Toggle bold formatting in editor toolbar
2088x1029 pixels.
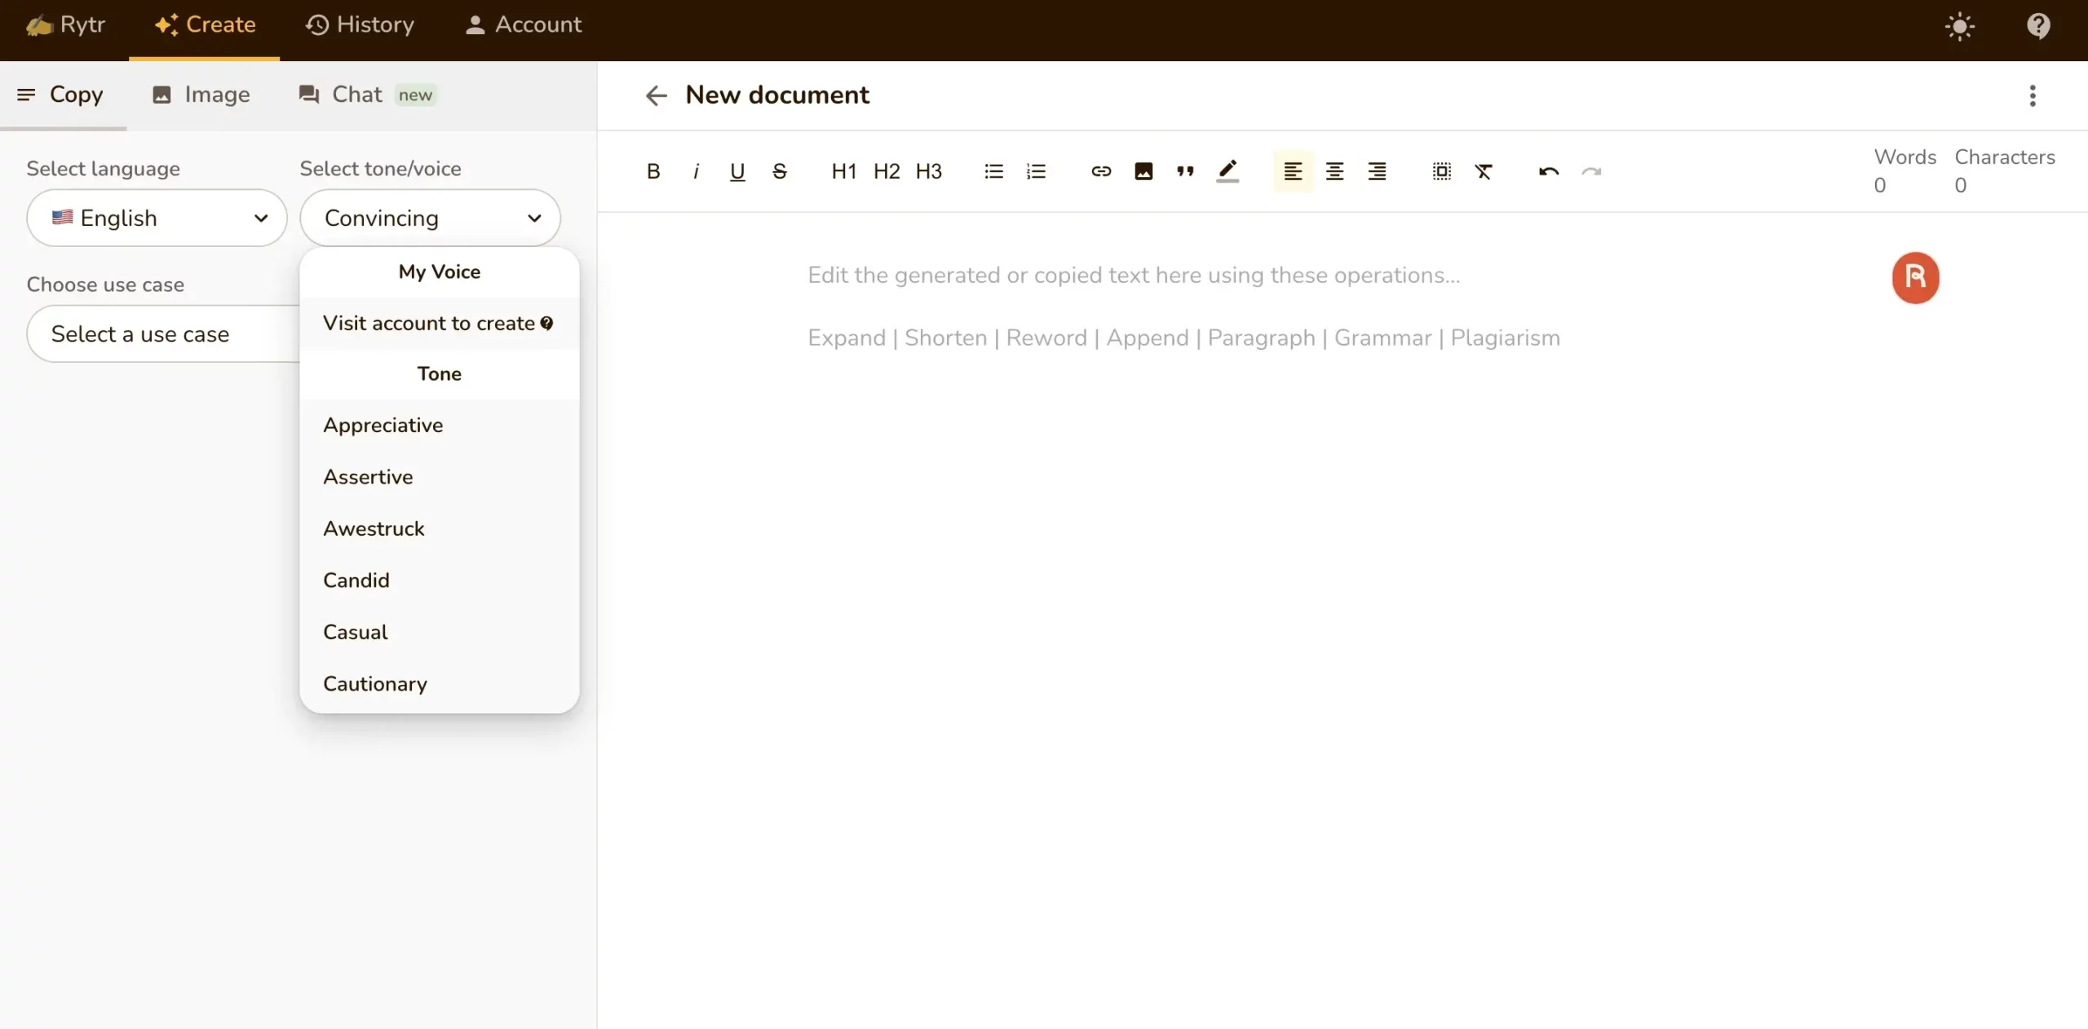tap(653, 171)
